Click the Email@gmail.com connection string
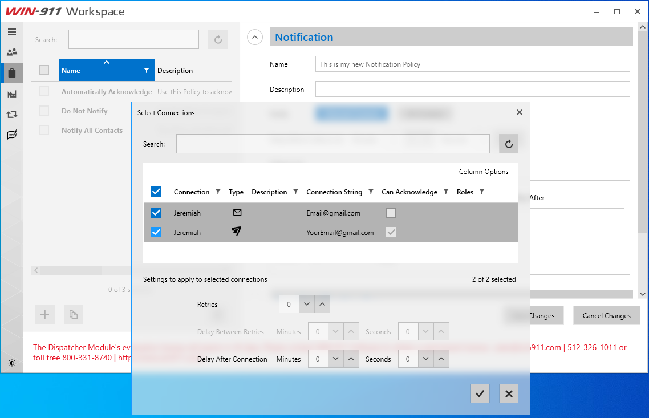This screenshot has height=418, width=649. 333,213
